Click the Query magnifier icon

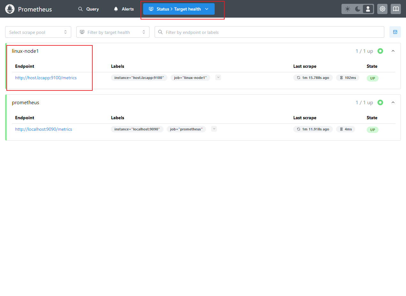[x=80, y=9]
